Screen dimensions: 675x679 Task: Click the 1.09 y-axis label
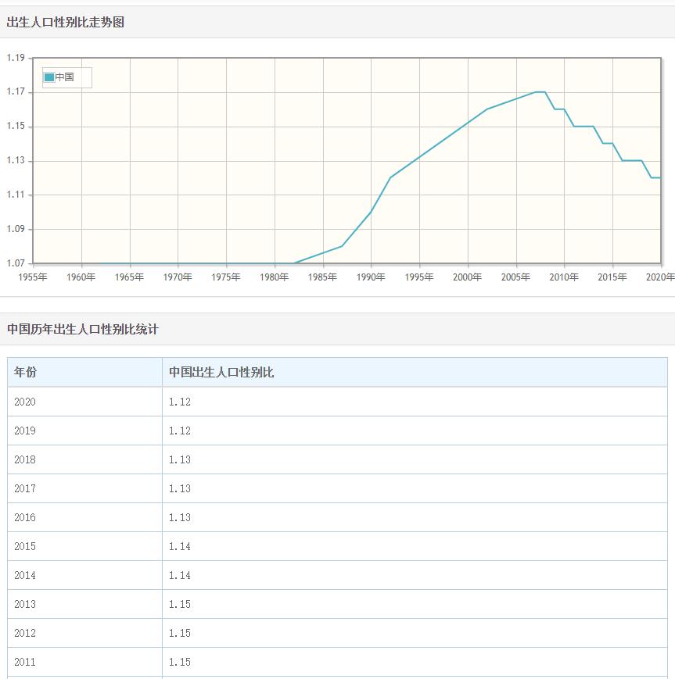coord(16,229)
